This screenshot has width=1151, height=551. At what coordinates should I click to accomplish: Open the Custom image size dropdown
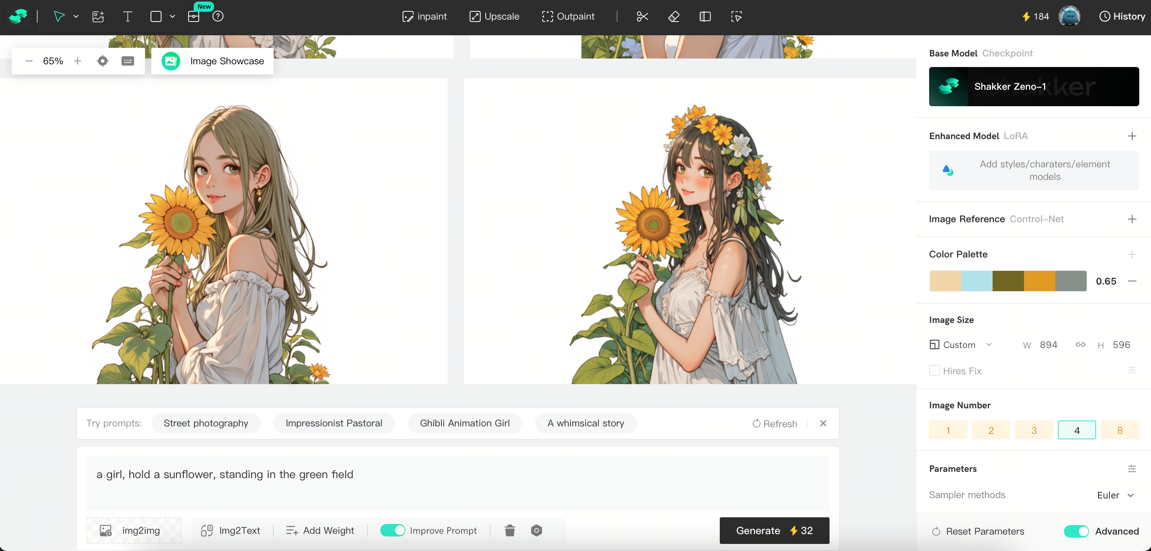click(x=961, y=345)
